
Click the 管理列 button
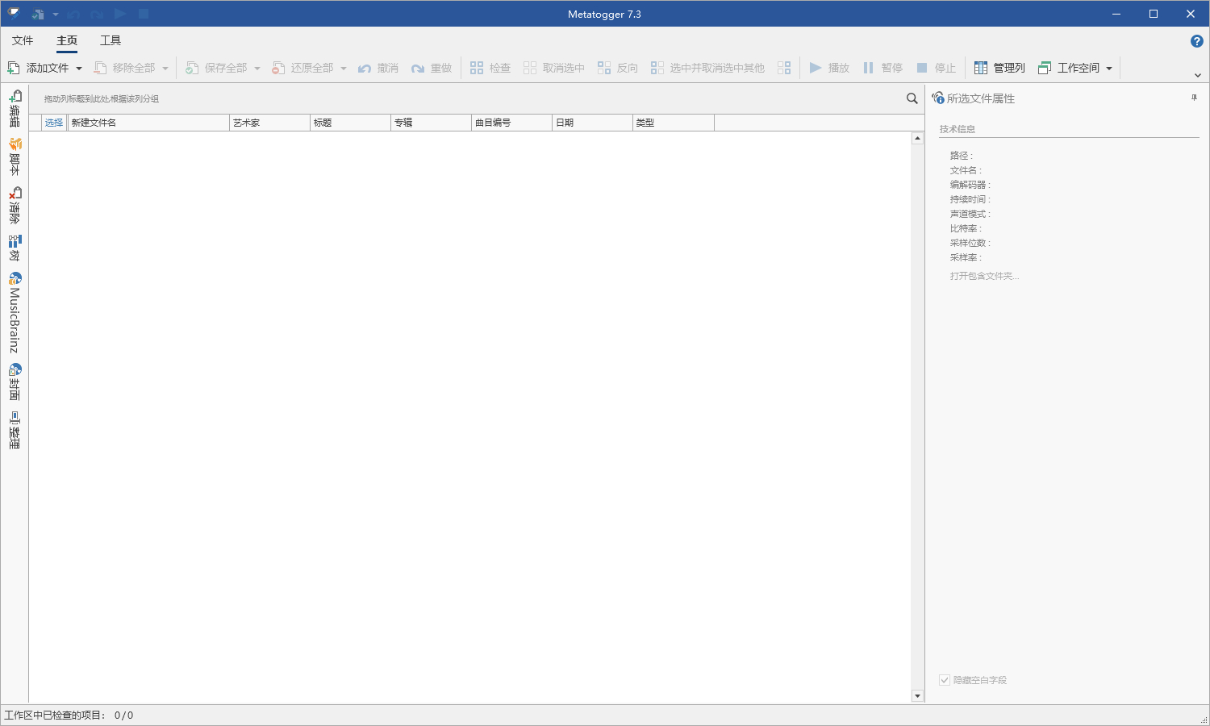click(x=999, y=68)
